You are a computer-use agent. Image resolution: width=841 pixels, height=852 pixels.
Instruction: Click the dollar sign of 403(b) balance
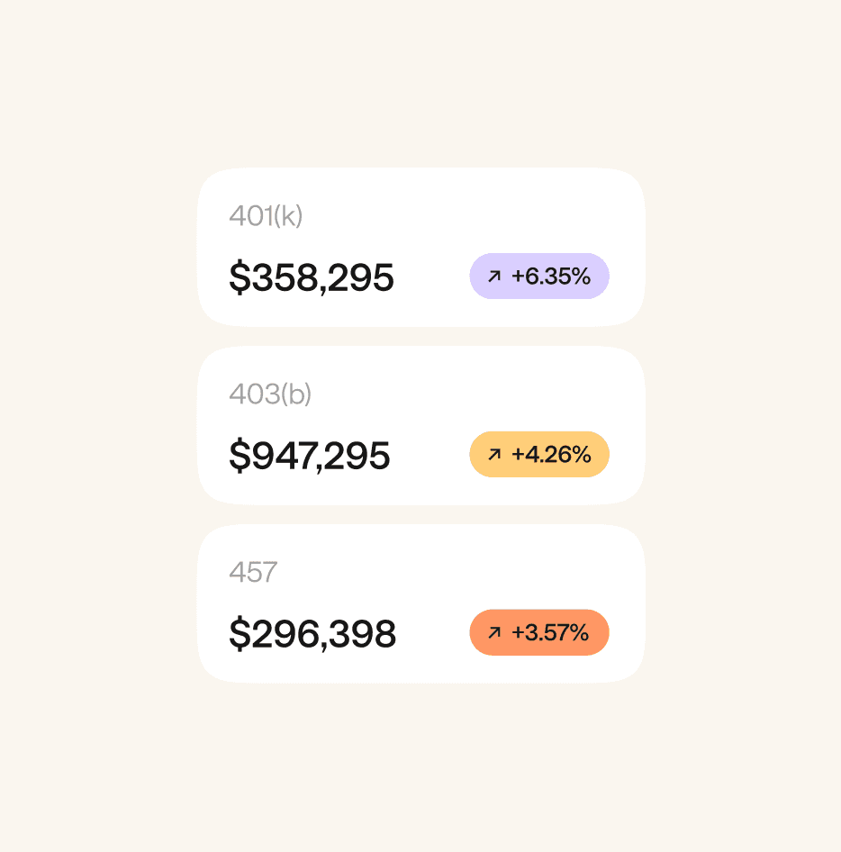click(240, 456)
